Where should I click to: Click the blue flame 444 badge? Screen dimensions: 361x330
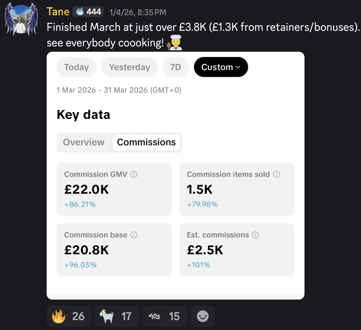(x=88, y=11)
